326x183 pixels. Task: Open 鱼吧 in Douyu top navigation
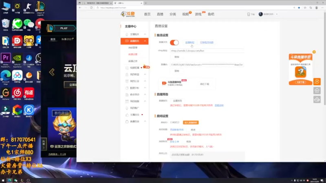click(x=211, y=14)
